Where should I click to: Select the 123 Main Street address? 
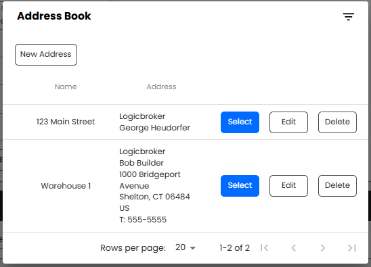[x=240, y=122]
